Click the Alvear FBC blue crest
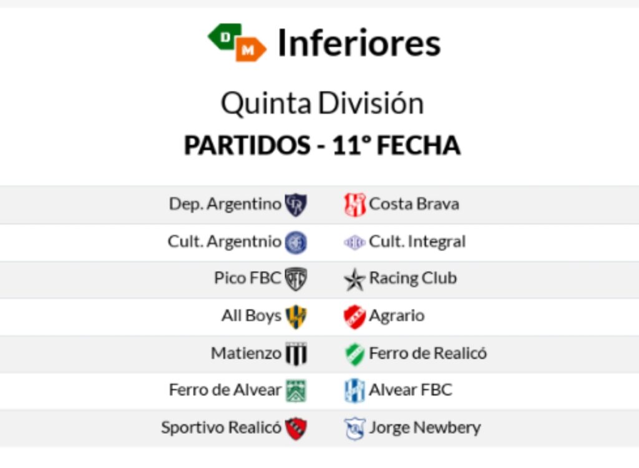This screenshot has width=639, height=468. pyautogui.click(x=354, y=391)
